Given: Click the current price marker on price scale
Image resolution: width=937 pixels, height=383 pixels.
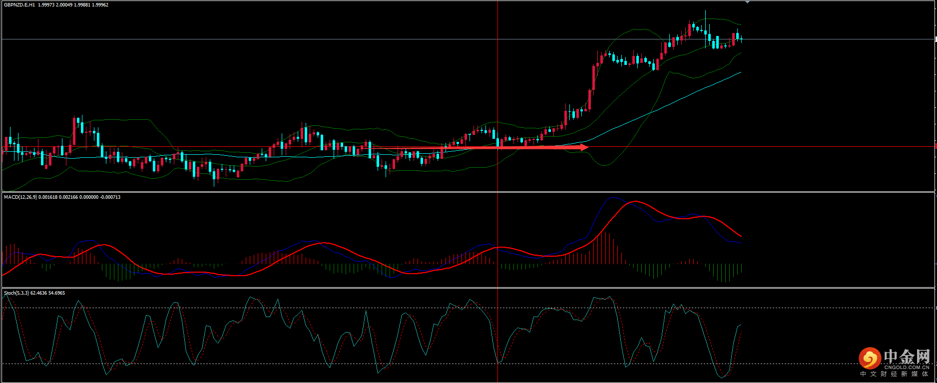Looking at the screenshot, I should (x=935, y=39).
